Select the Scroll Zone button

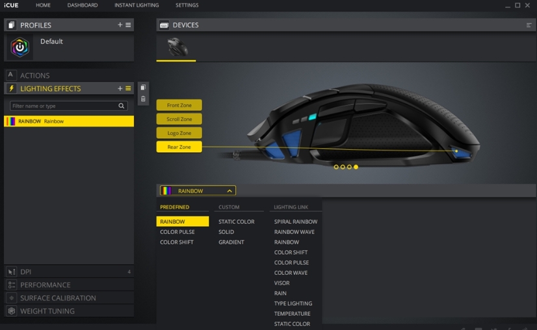[179, 119]
